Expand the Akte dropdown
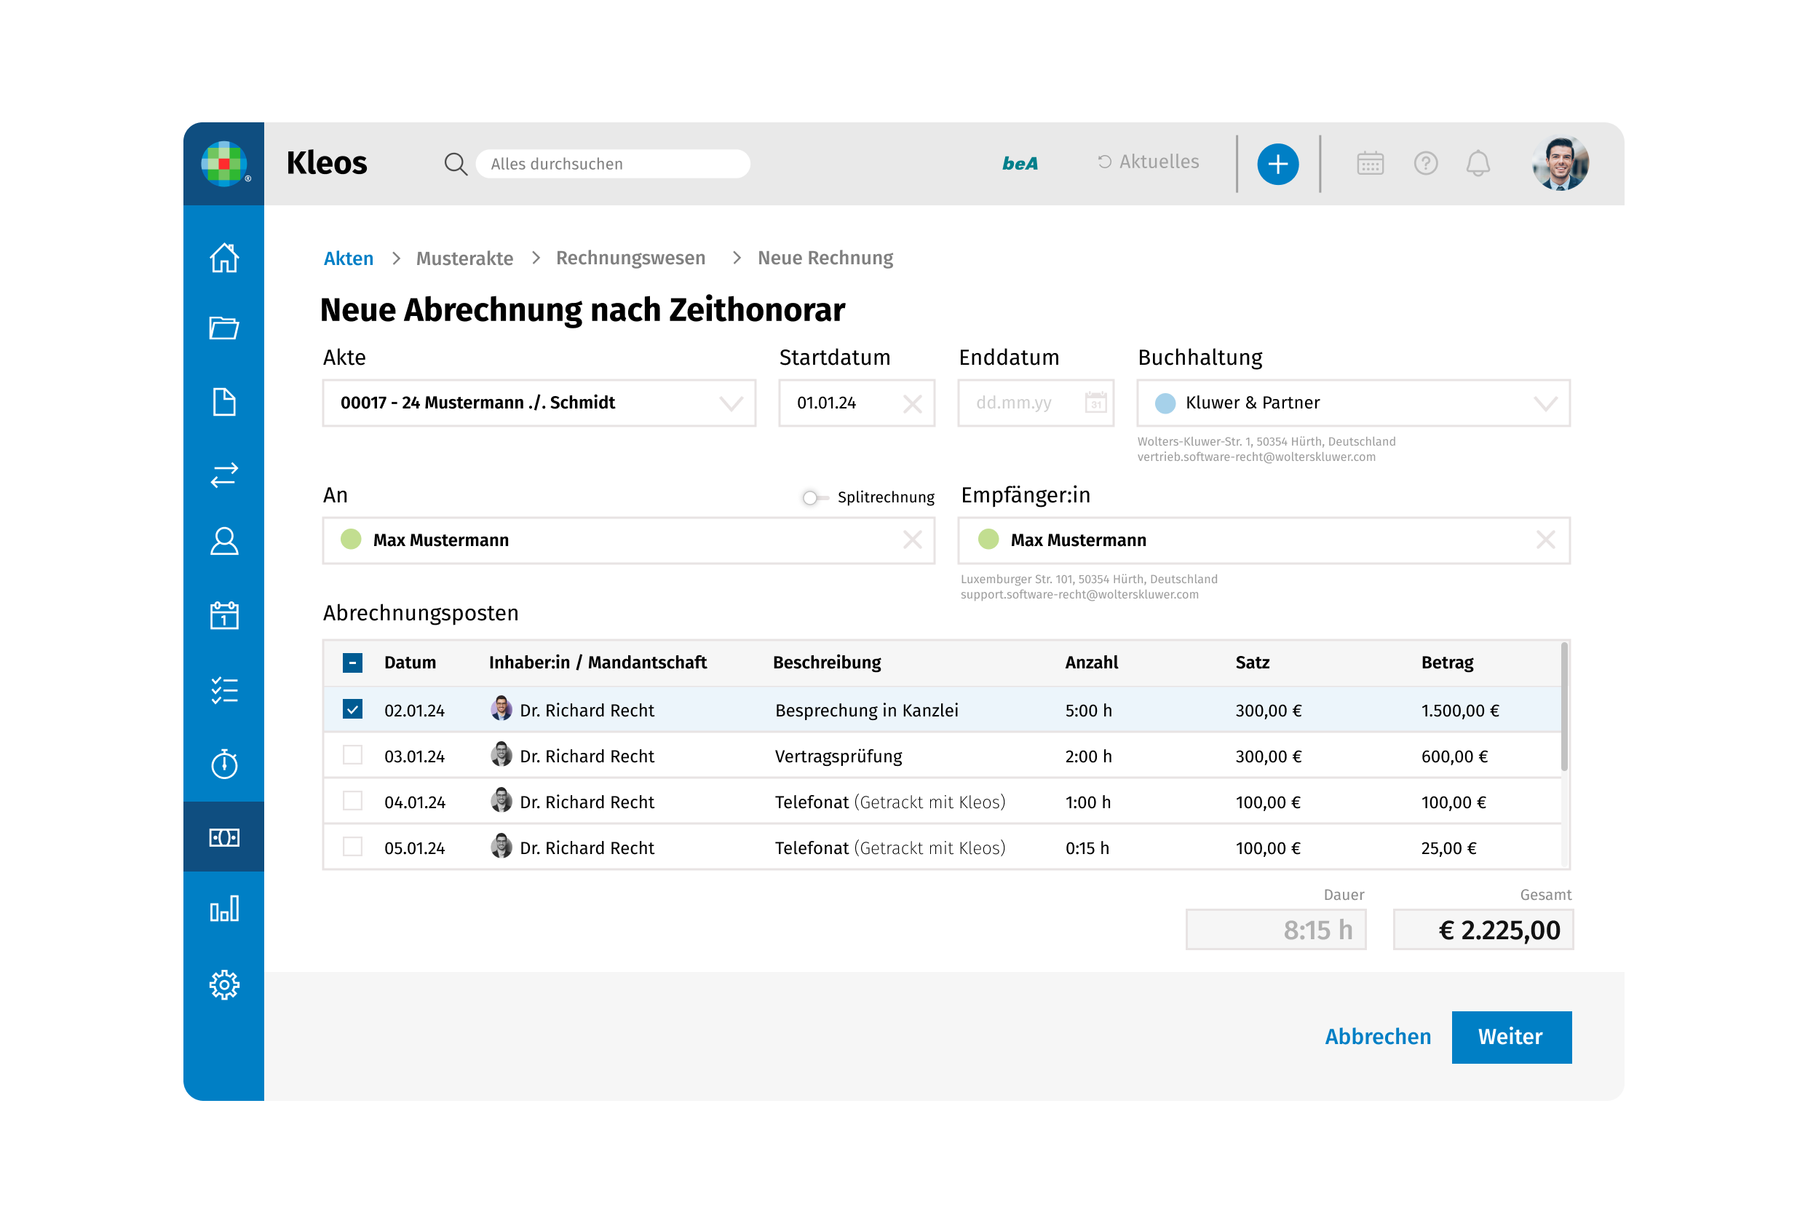The height and width of the screenshot is (1221, 1808). 731,403
